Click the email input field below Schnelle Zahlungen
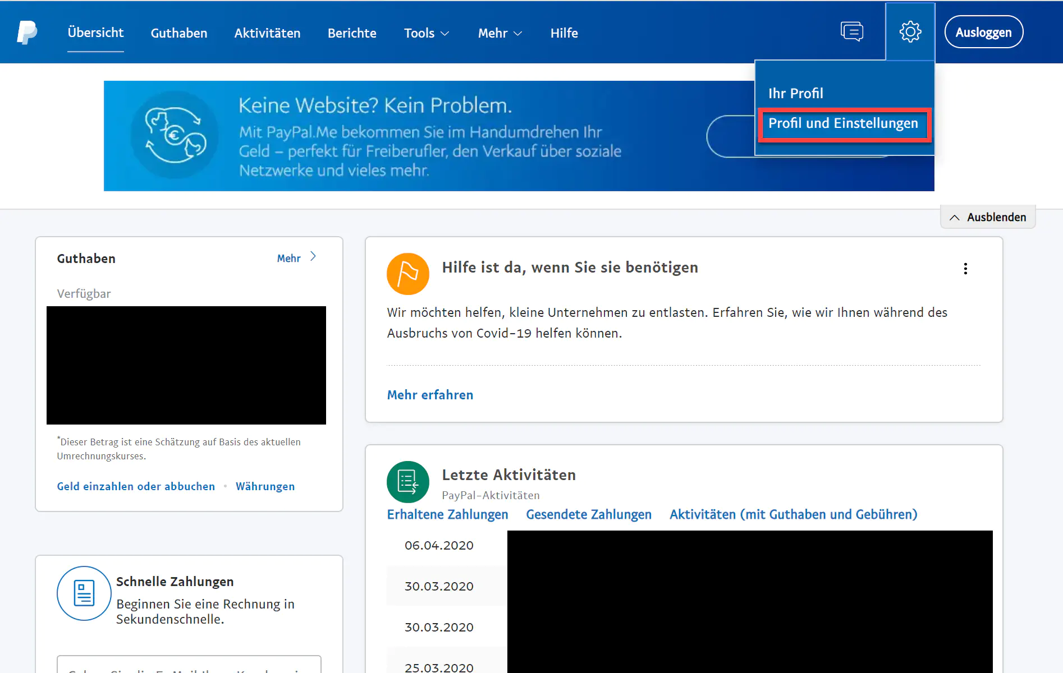 (x=189, y=666)
